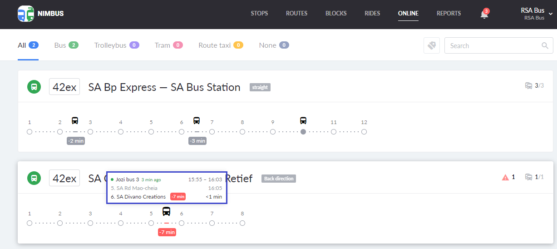This screenshot has height=249, width=557.
Task: Click the Back direction label
Action: point(279,179)
